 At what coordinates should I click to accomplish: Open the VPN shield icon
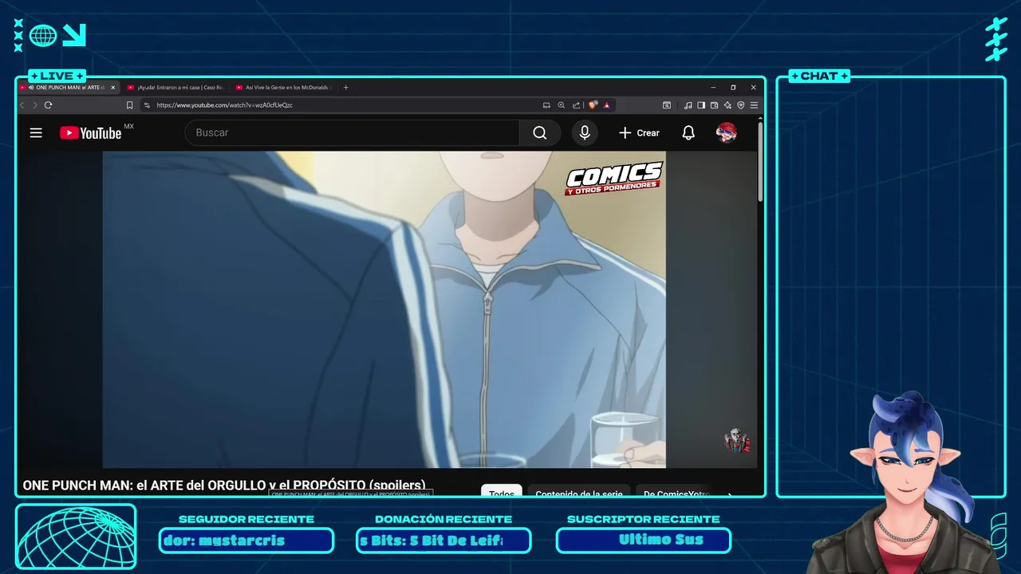pyautogui.click(x=740, y=105)
